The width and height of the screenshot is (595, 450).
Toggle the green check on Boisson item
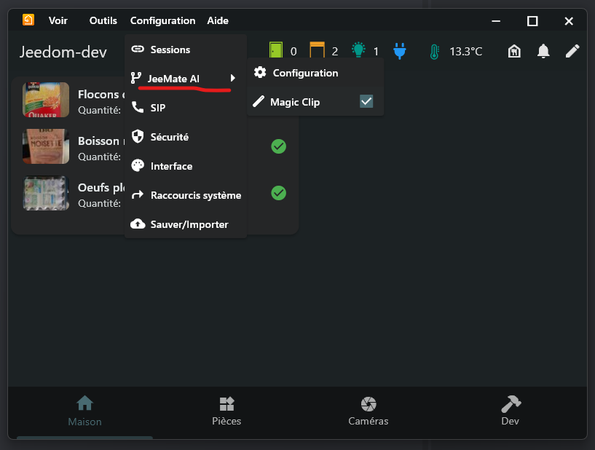[278, 146]
